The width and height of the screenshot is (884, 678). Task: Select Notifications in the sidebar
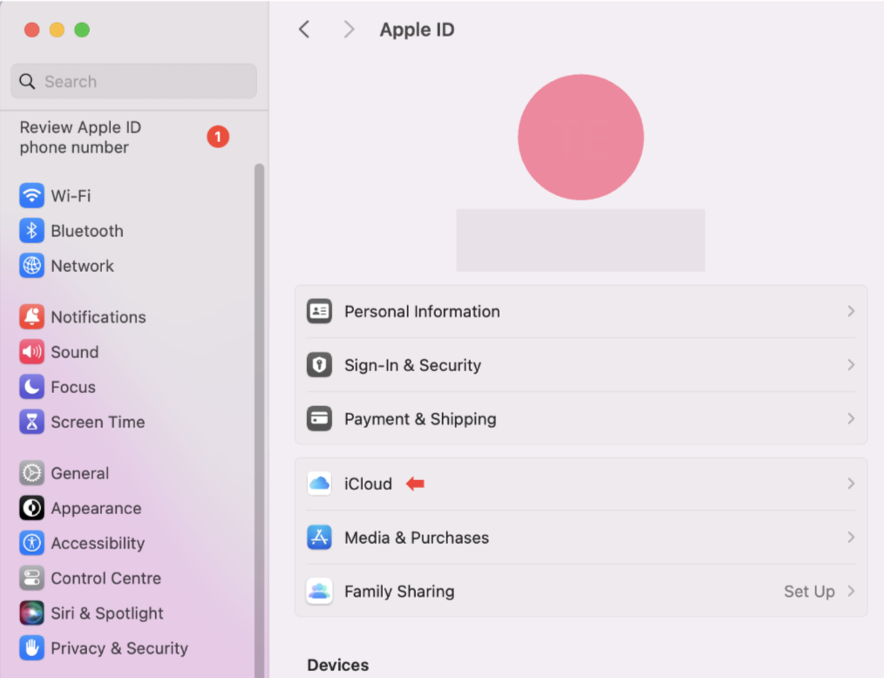(x=99, y=316)
